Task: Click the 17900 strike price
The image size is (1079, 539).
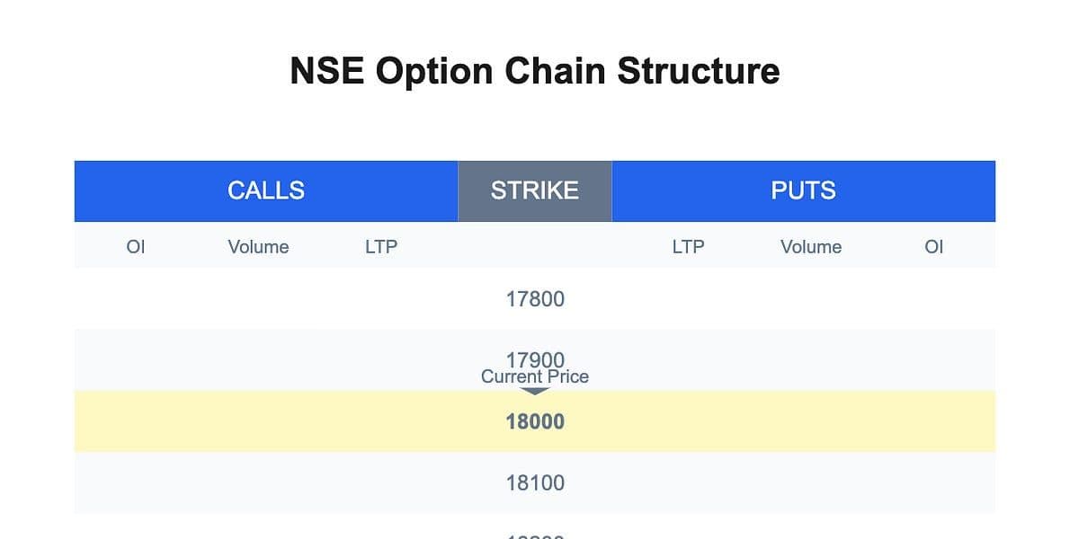Action: (535, 358)
